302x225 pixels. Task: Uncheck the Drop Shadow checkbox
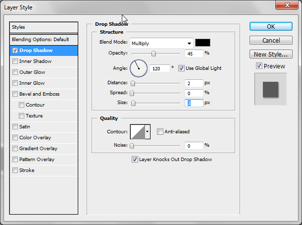coord(15,51)
